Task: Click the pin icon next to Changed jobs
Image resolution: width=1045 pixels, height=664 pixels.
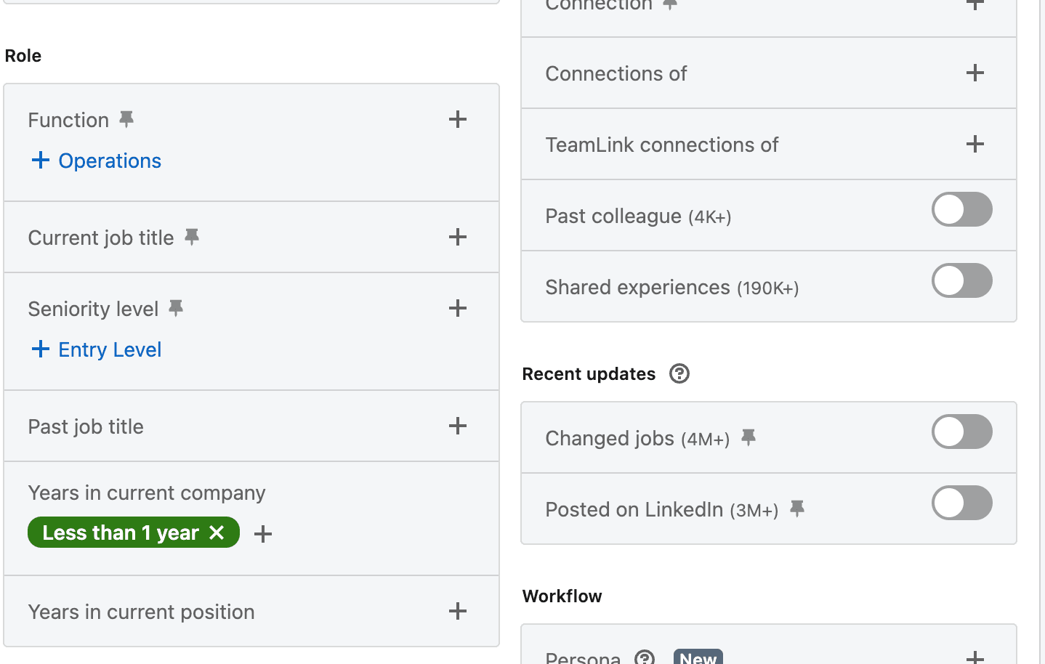Action: tap(749, 437)
